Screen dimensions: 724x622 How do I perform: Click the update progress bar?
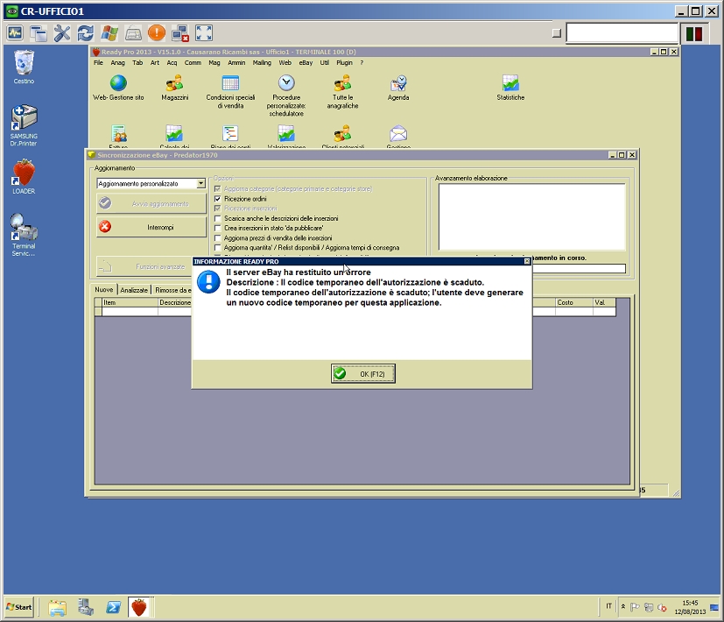pyautogui.click(x=579, y=268)
